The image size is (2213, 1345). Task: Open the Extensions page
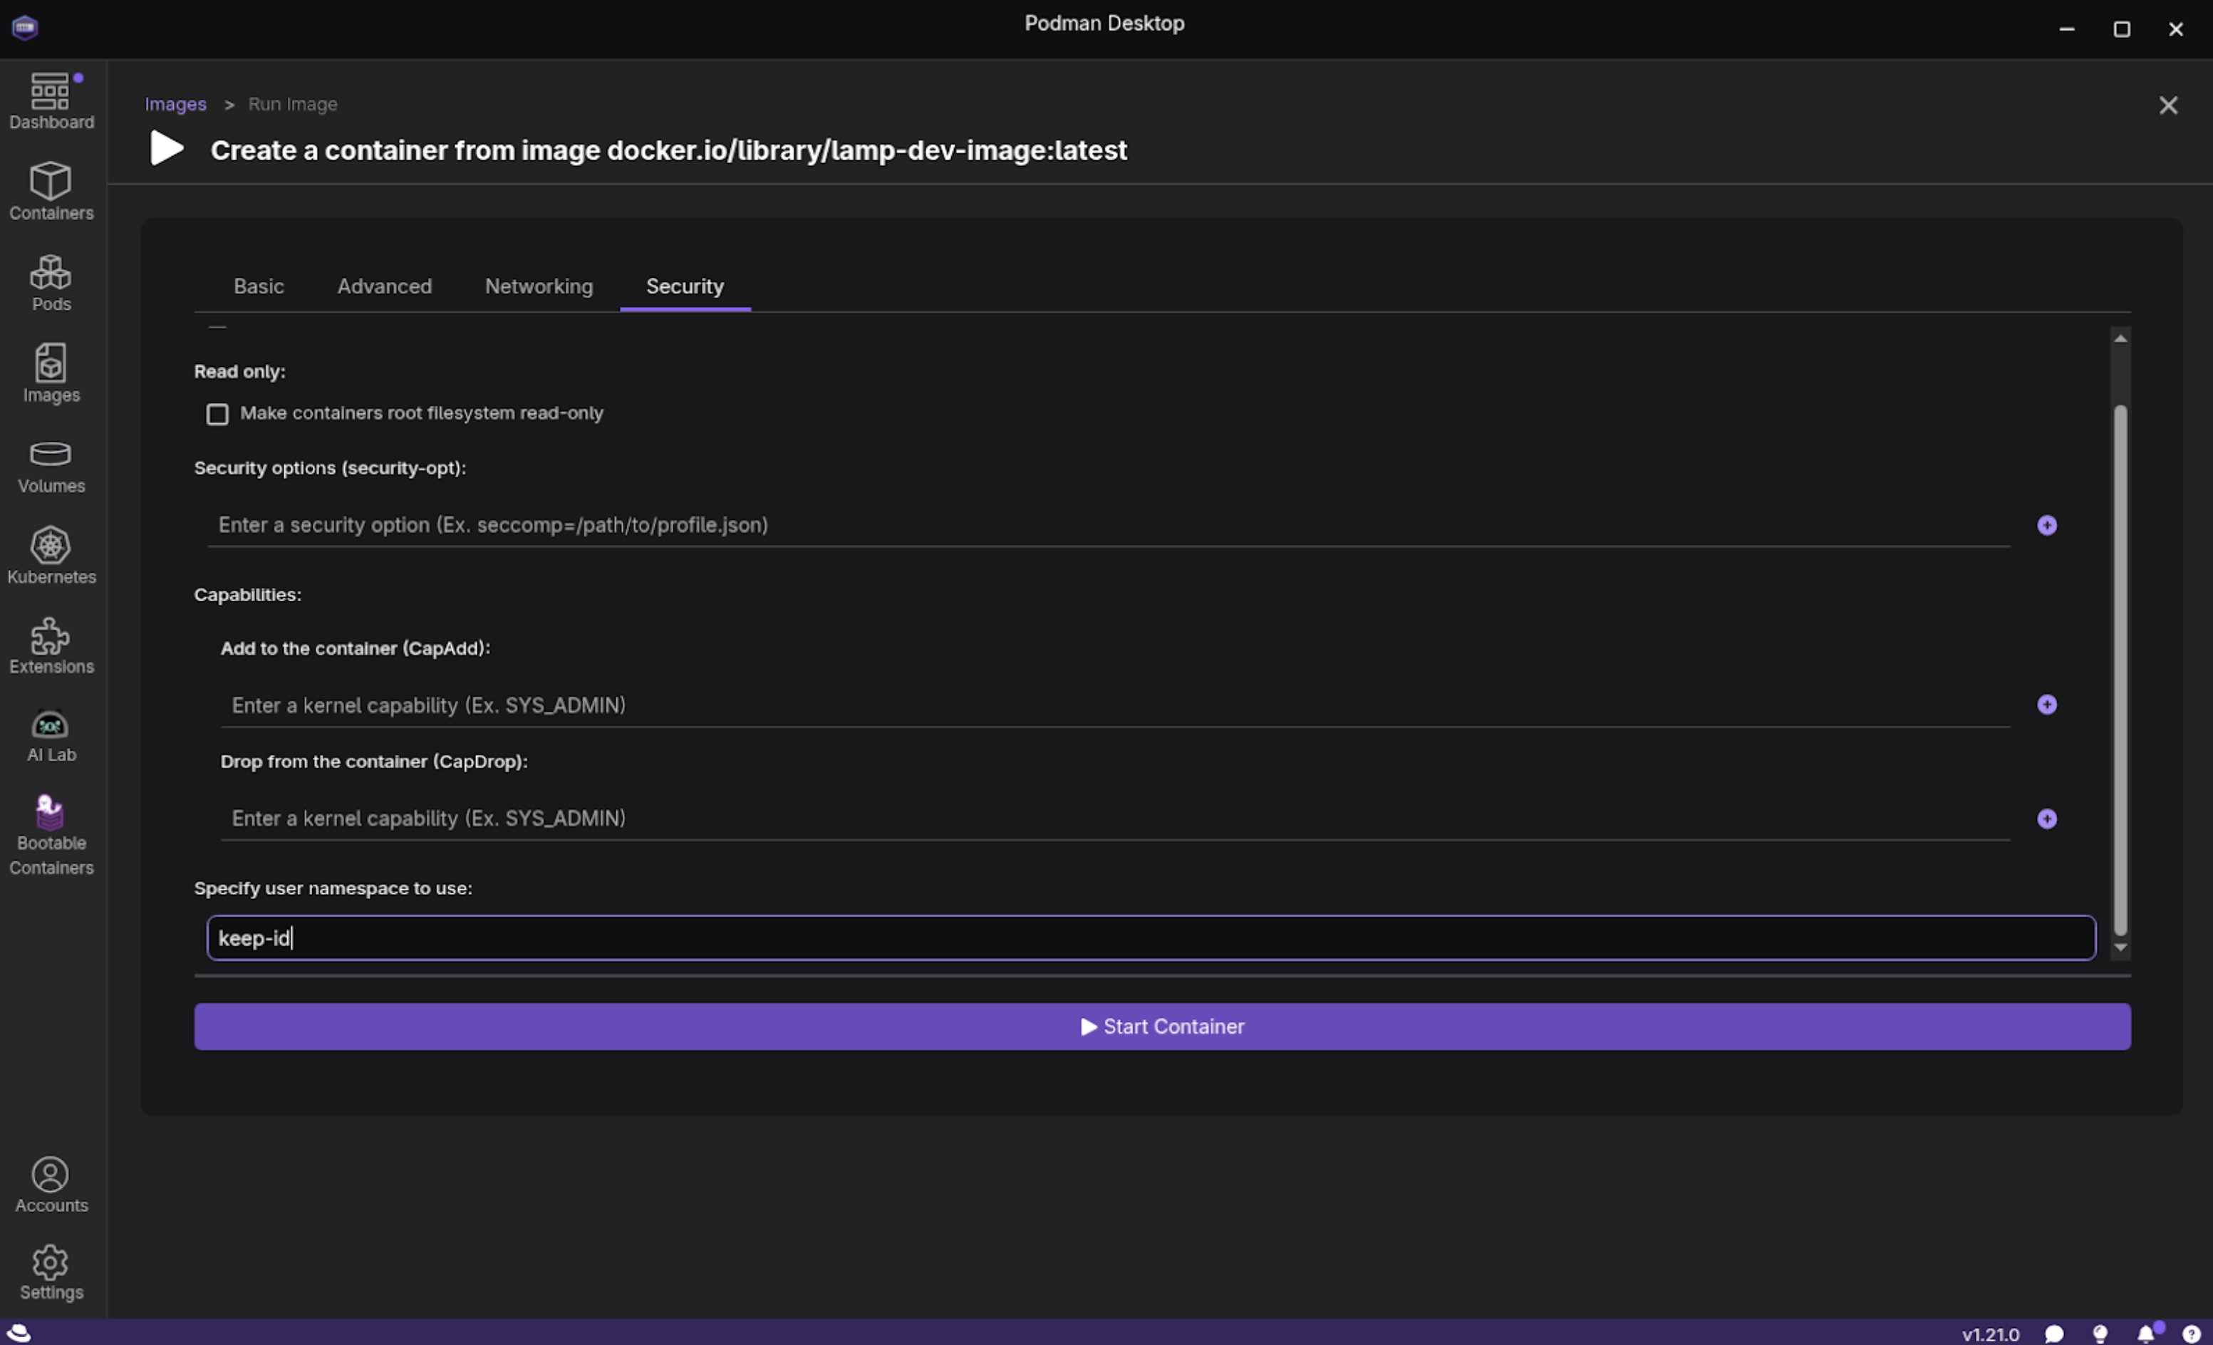click(51, 645)
